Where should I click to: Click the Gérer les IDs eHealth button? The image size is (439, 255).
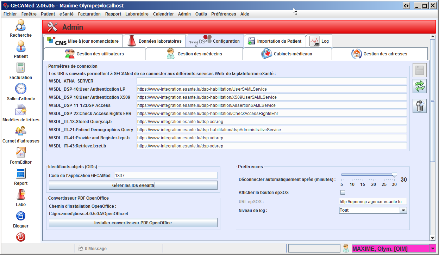click(x=133, y=185)
